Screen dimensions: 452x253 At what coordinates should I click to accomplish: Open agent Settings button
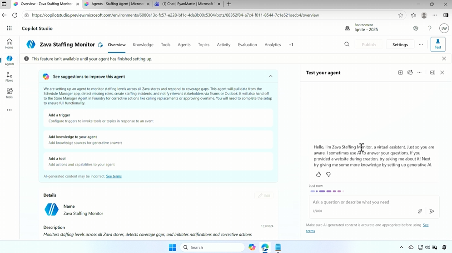[400, 44]
